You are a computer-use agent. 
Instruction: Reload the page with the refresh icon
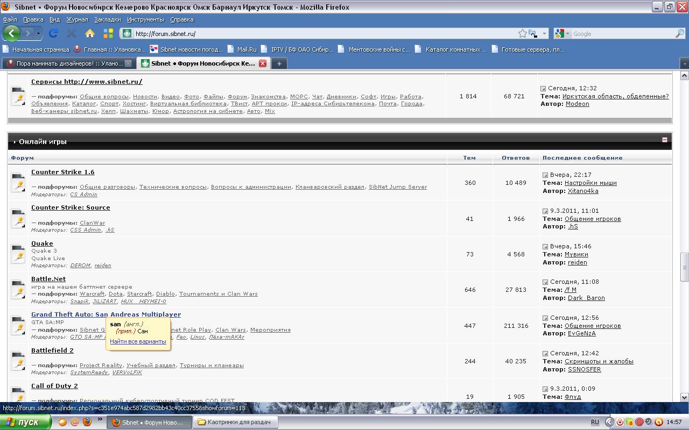click(x=53, y=33)
